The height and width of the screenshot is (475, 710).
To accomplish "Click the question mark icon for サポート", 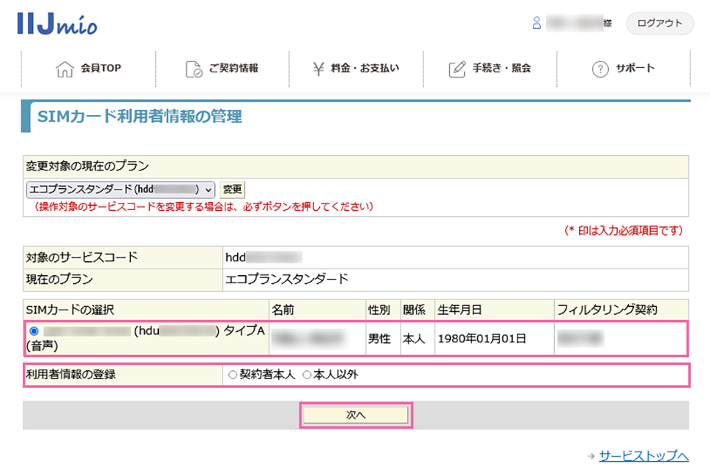I will (600, 69).
